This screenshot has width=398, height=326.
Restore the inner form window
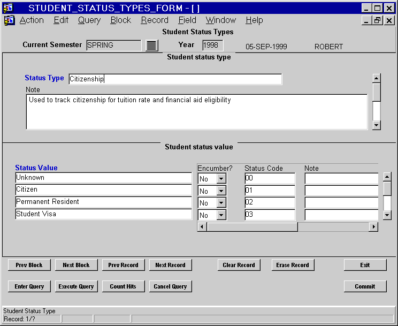(377, 20)
